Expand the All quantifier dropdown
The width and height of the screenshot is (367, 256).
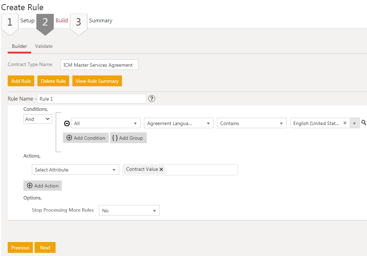[106, 123]
